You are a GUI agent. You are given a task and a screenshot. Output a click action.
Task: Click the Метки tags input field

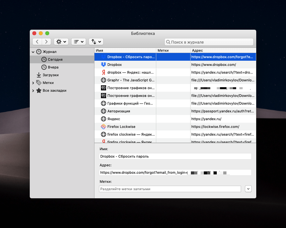pos(170,189)
